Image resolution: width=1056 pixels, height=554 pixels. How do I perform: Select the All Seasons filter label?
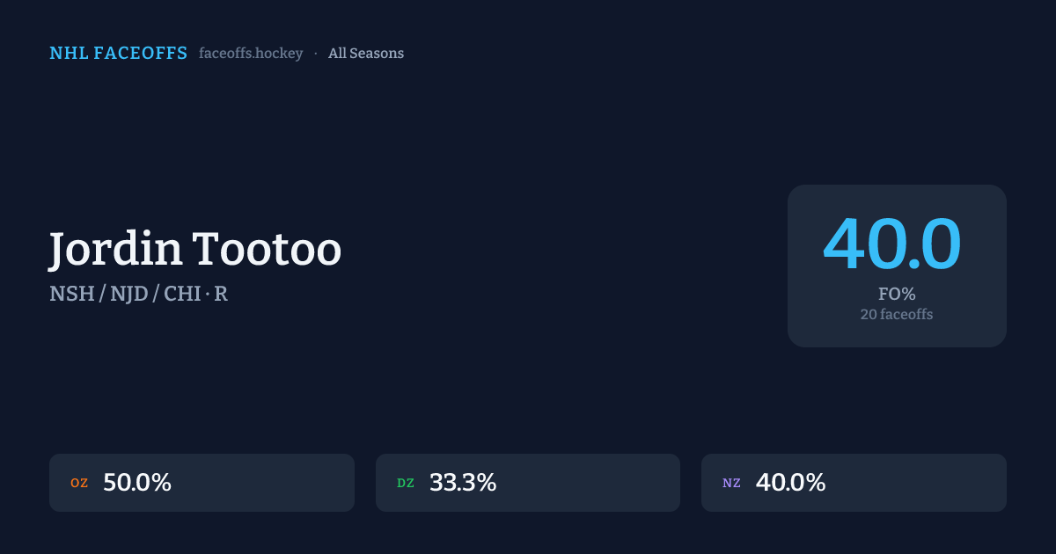[x=366, y=54]
